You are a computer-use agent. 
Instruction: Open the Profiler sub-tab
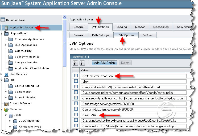(147, 35)
